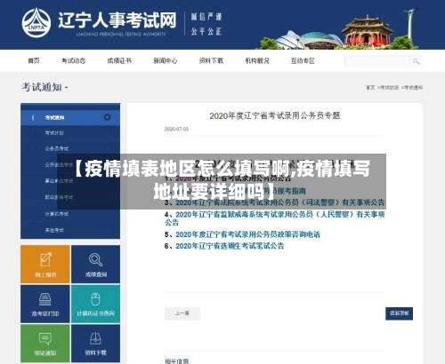Collapse the 考试通知 sidebar section circle icon

[107, 117]
